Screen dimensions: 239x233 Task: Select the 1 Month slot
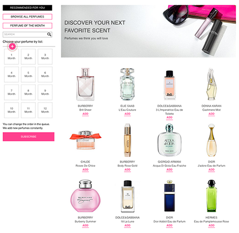tap(11, 56)
